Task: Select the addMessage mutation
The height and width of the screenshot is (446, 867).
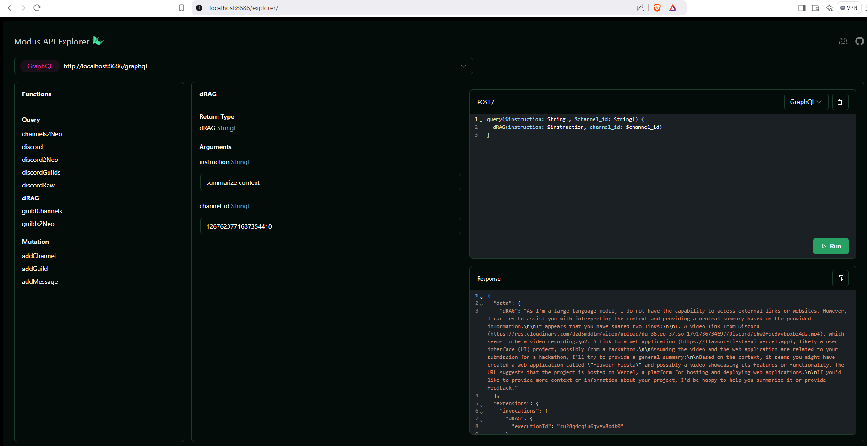Action: (40, 281)
